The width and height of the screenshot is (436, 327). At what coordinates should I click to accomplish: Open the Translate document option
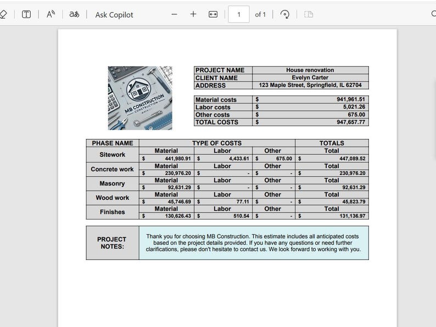74,14
